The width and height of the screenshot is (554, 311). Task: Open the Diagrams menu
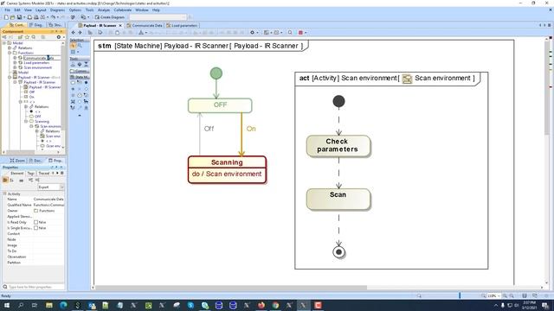pyautogui.click(x=58, y=10)
